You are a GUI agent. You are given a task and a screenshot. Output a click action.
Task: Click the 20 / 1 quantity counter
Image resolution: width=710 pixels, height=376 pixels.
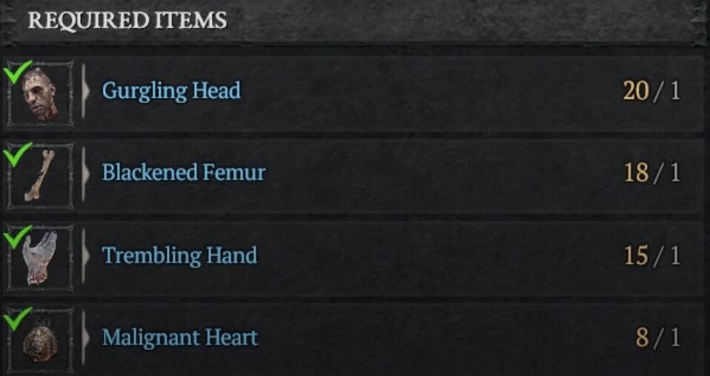[651, 91]
